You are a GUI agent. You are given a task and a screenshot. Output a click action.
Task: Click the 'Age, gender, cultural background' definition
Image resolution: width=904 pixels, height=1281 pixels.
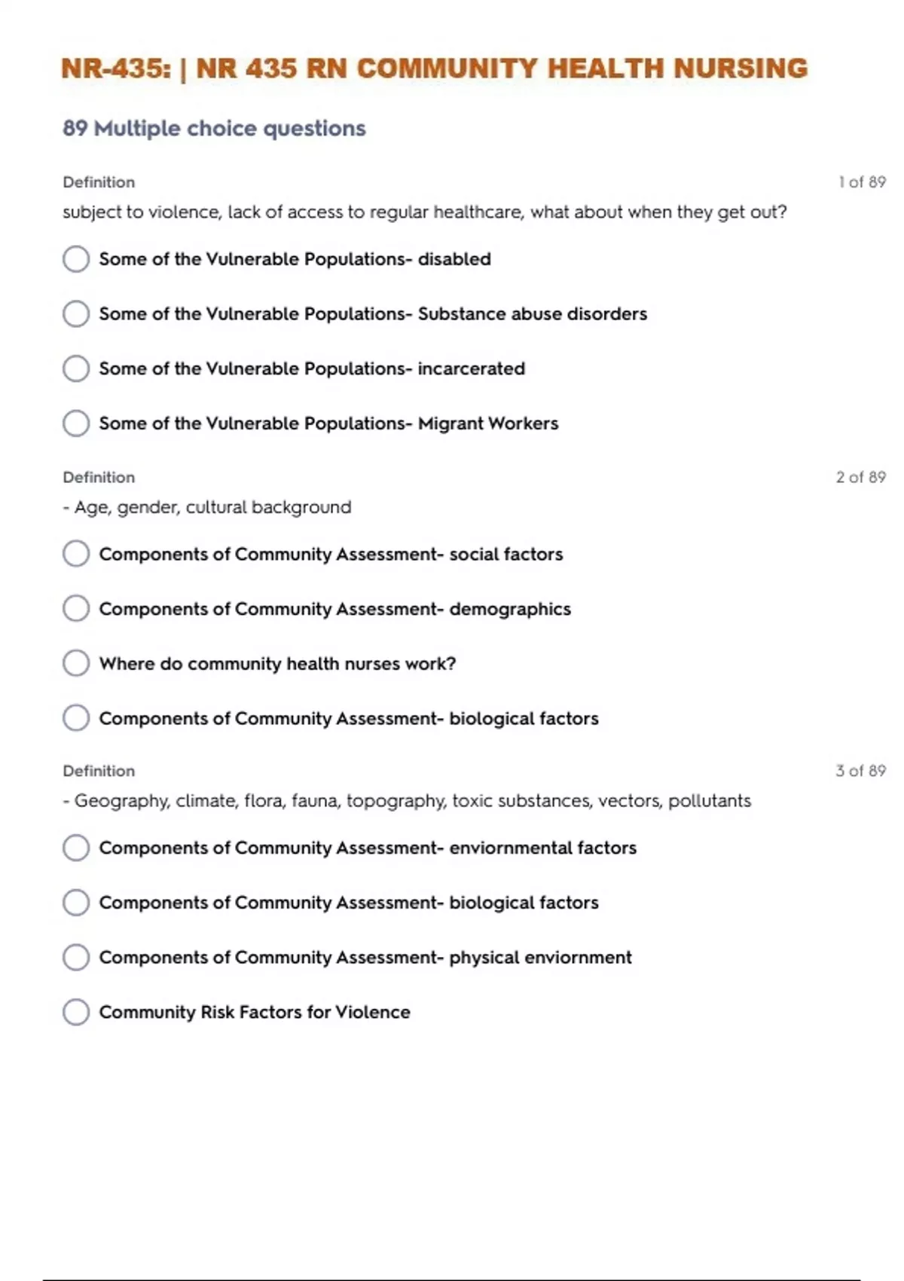click(207, 507)
